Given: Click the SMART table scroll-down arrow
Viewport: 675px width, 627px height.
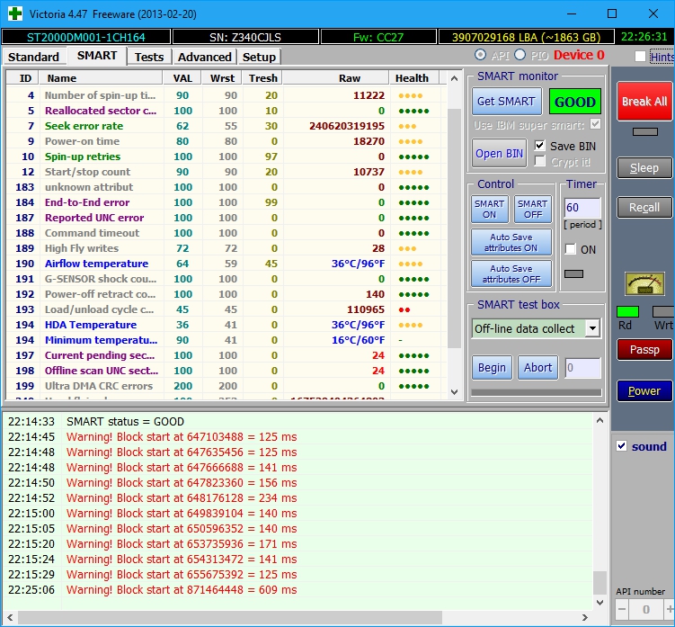Looking at the screenshot, I should pos(454,391).
